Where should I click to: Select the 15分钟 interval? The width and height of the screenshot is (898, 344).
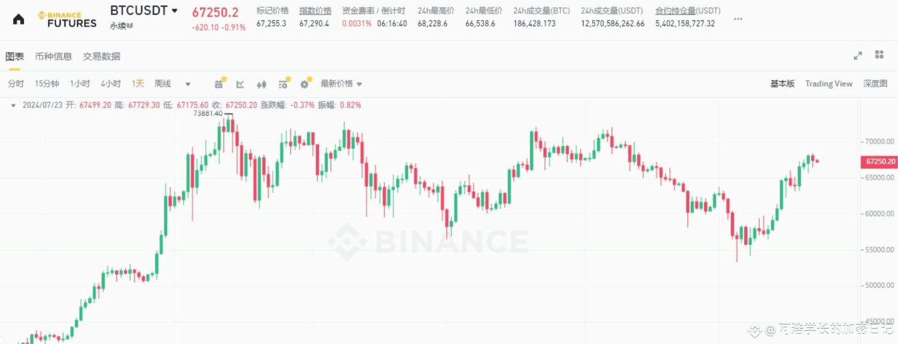pos(47,83)
